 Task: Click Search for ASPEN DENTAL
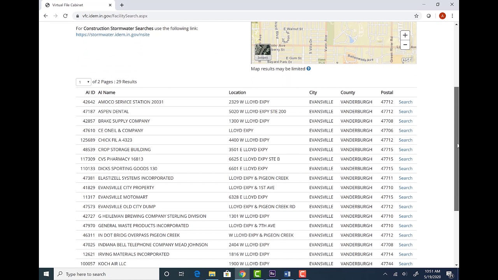click(x=405, y=112)
